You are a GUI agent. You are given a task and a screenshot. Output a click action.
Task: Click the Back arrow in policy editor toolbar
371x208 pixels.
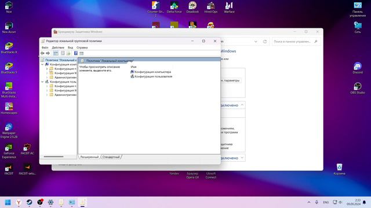point(42,53)
